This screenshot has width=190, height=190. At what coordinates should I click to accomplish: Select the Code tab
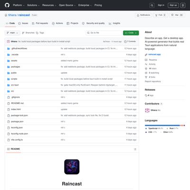10,23
